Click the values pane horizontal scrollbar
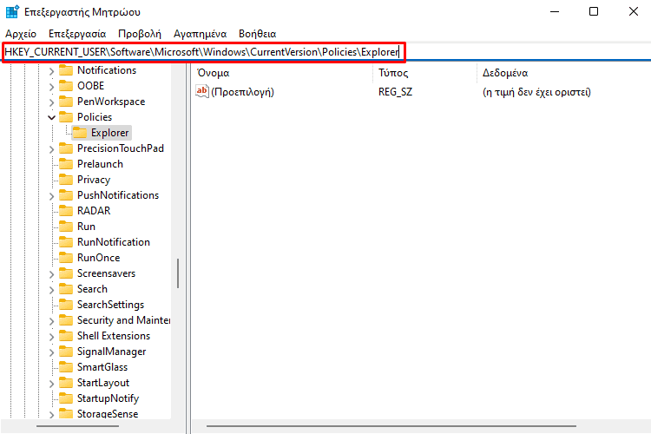 coord(391,426)
